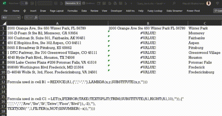Select cell 'Monterey' in column C
Viewport: 222px width, 116px height.
[205, 33]
